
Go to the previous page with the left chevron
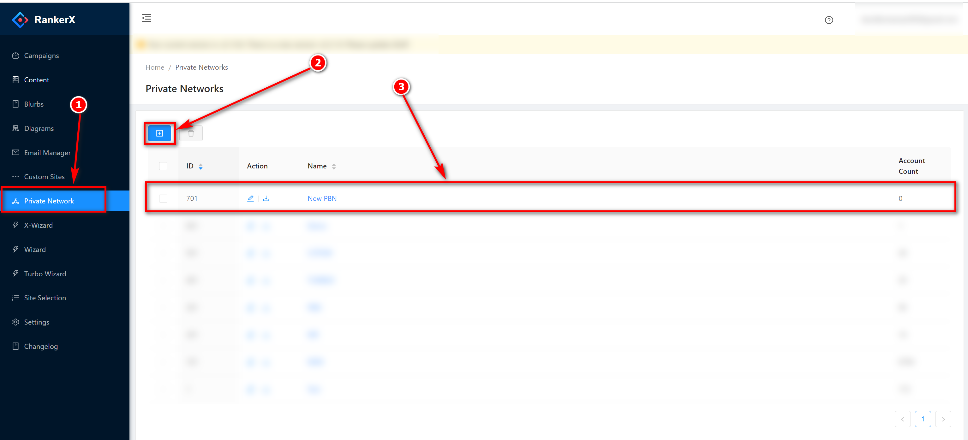[x=902, y=419]
